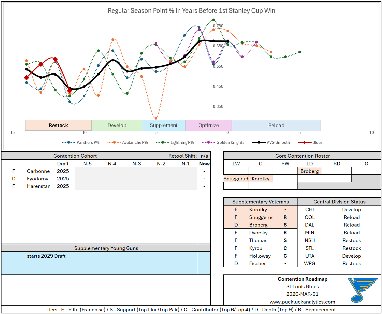Viewport: 382px width, 314px height.
Task: Click the chart title text
Action: click(x=191, y=11)
